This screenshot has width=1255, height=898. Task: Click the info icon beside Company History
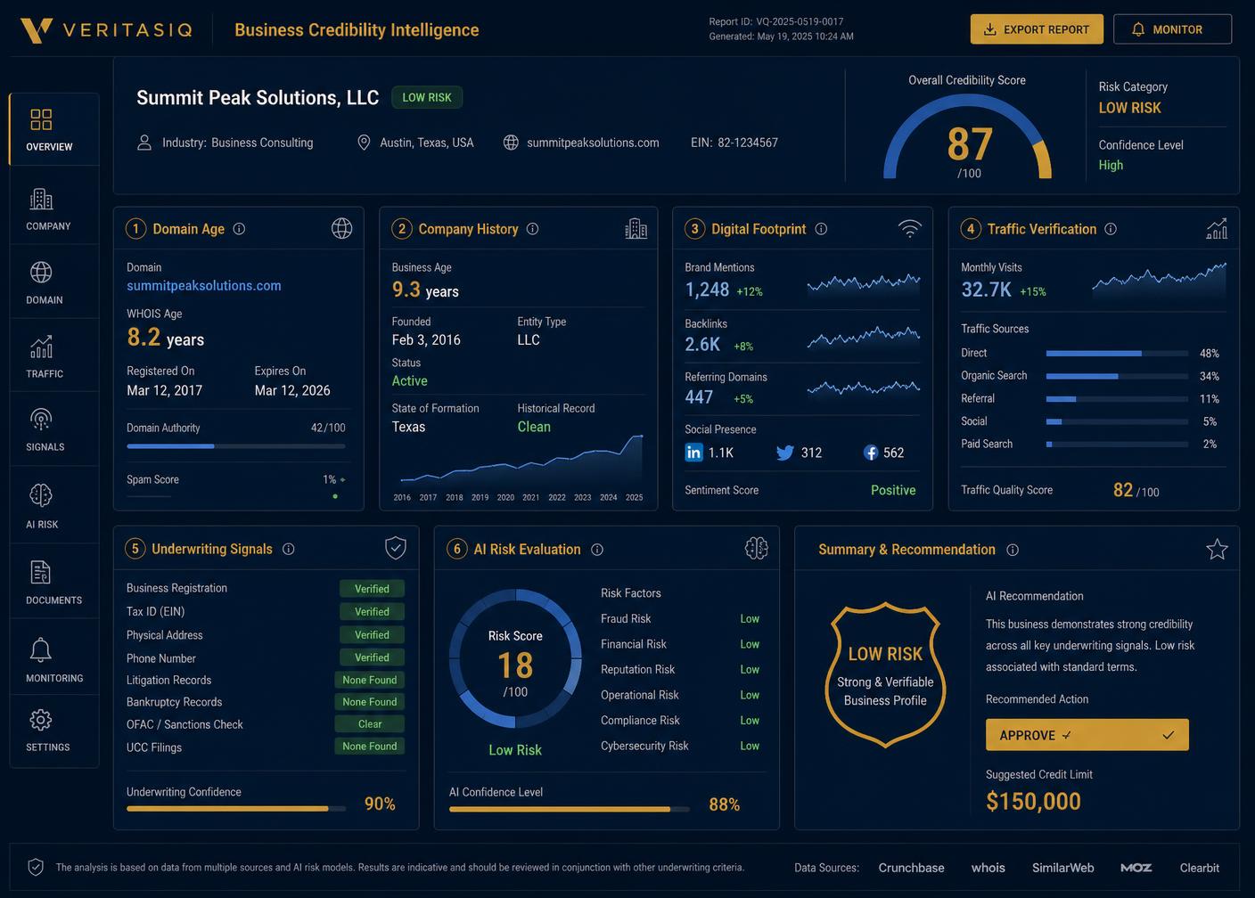[x=532, y=229]
